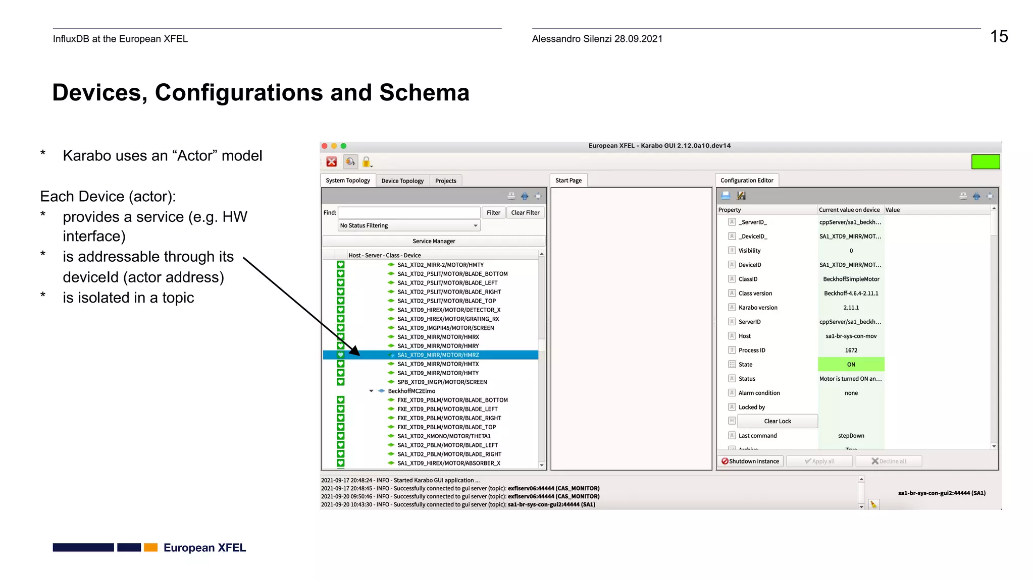Viewport: 1034px width, 581px height.
Task: Click the Apply all button
Action: 819,461
